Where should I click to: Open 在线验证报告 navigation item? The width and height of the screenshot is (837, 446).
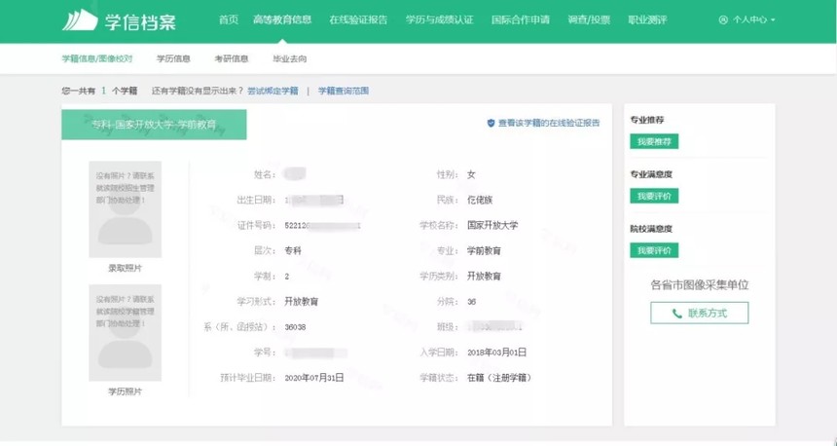(x=358, y=19)
